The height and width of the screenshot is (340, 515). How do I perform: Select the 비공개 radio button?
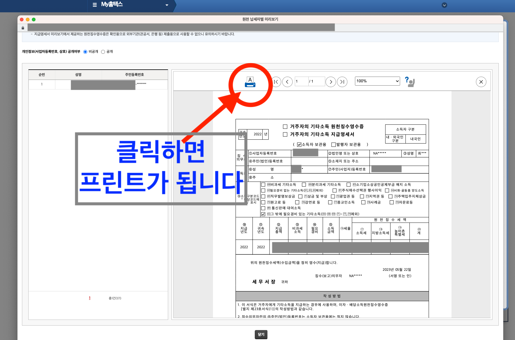coord(85,52)
